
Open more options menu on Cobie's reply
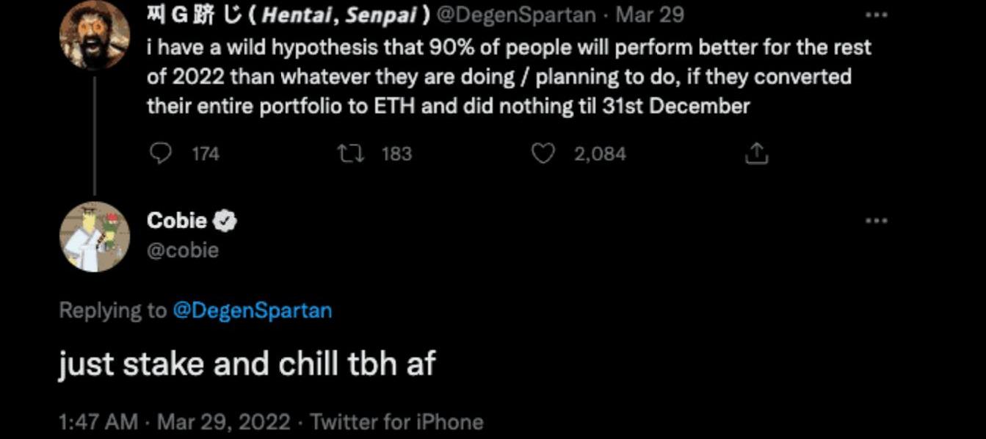pyautogui.click(x=876, y=220)
